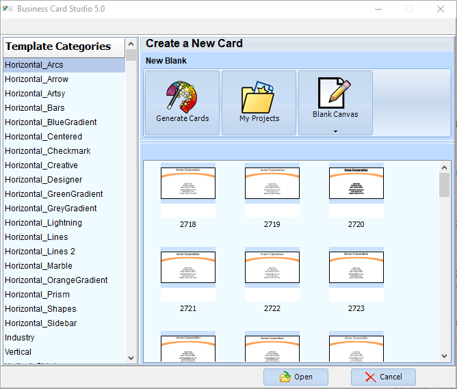Select the Horizontal_Marble category
The height and width of the screenshot is (389, 457).
pos(64,266)
